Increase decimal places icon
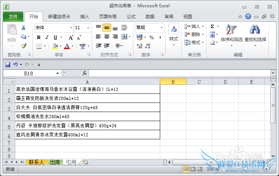The height and width of the screenshot is (176, 279). [x=139, y=46]
